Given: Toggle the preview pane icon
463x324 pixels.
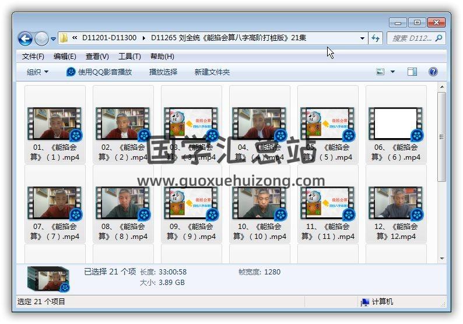Looking at the screenshot, I should point(412,72).
